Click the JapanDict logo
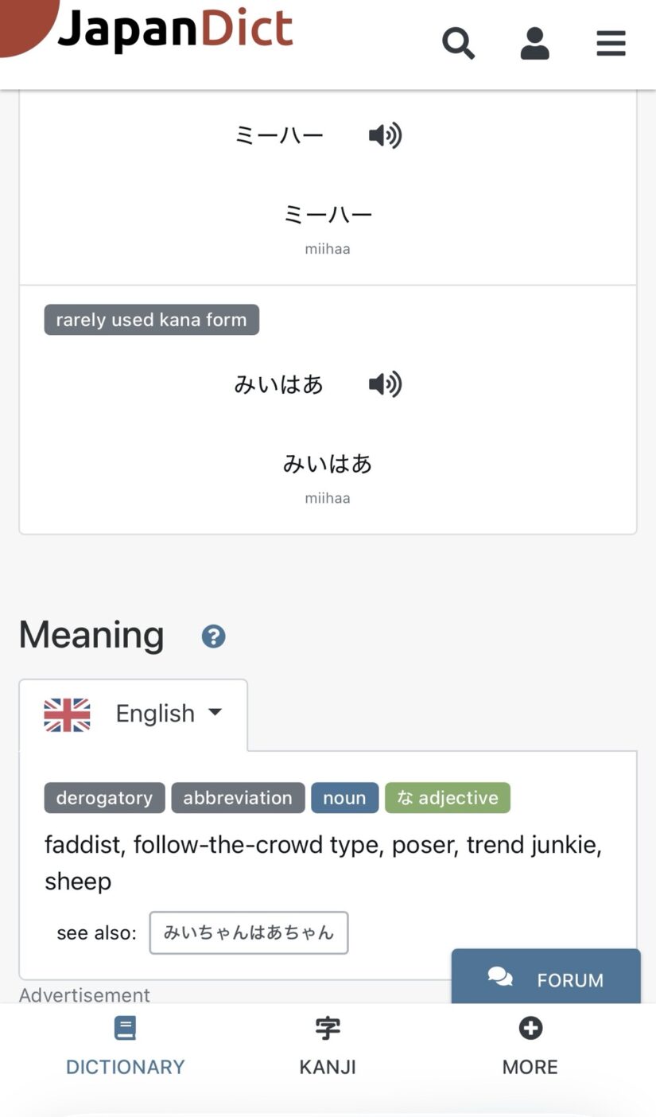656x1117 pixels. 175,30
